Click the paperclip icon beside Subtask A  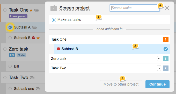pyautogui.click(x=34, y=27)
